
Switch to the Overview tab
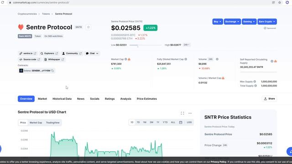[x=26, y=99]
